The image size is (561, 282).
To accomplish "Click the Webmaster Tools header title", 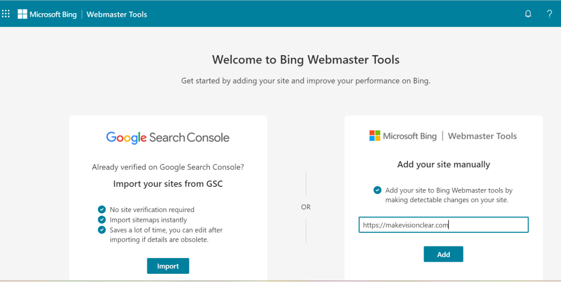I will pyautogui.click(x=117, y=14).
